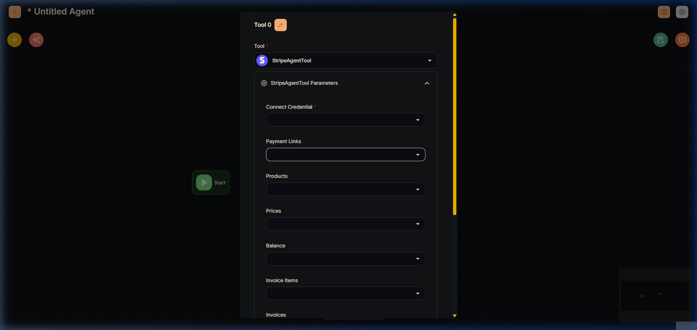Open the Products dropdown
The height and width of the screenshot is (330, 697).
tap(346, 189)
